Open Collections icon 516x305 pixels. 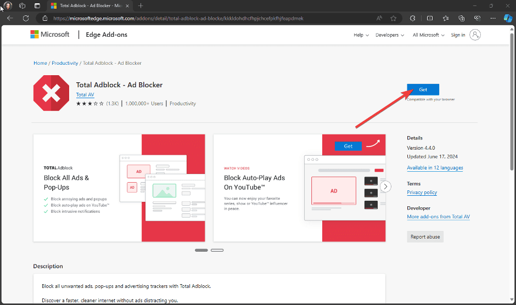[x=461, y=19]
